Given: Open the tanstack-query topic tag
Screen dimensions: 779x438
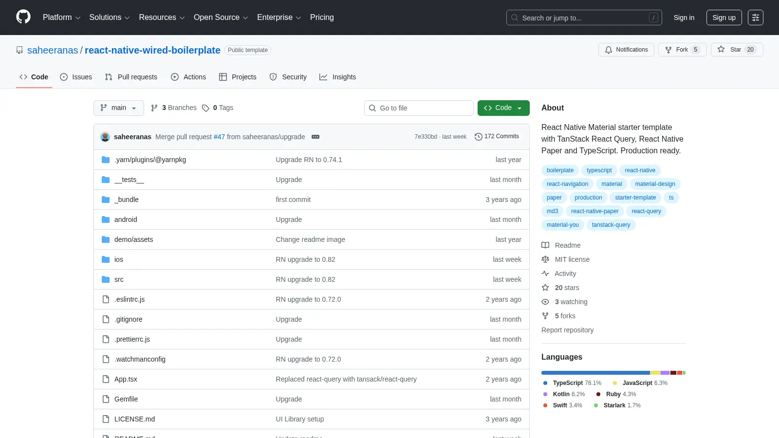Looking at the screenshot, I should 611,225.
